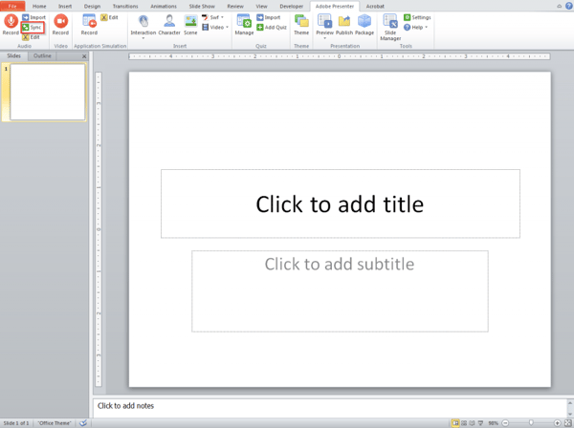Click the zoom in plus button

tap(557, 423)
